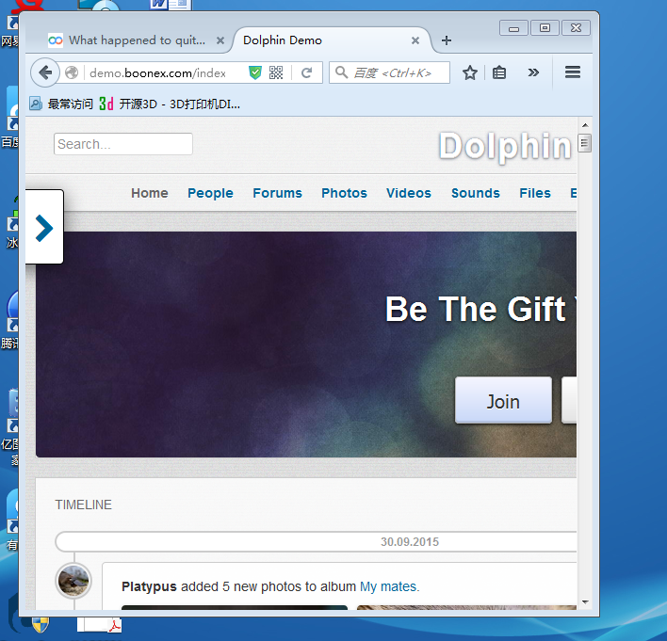The width and height of the screenshot is (667, 641).
Task: Open the People menu item
Action: tap(211, 193)
